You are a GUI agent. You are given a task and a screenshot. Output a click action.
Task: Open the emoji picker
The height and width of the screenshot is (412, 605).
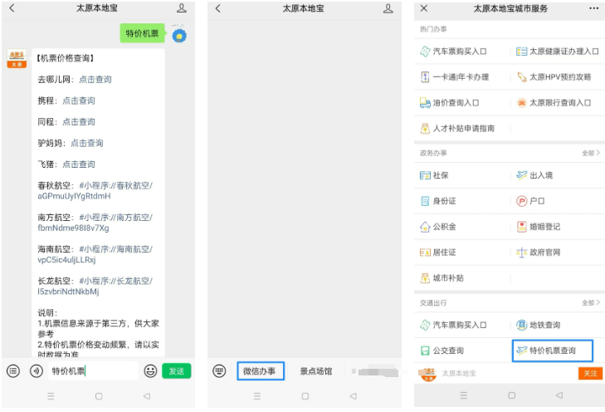click(150, 371)
